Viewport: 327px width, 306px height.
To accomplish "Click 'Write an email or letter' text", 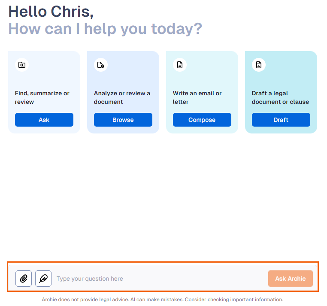I will pos(197,97).
